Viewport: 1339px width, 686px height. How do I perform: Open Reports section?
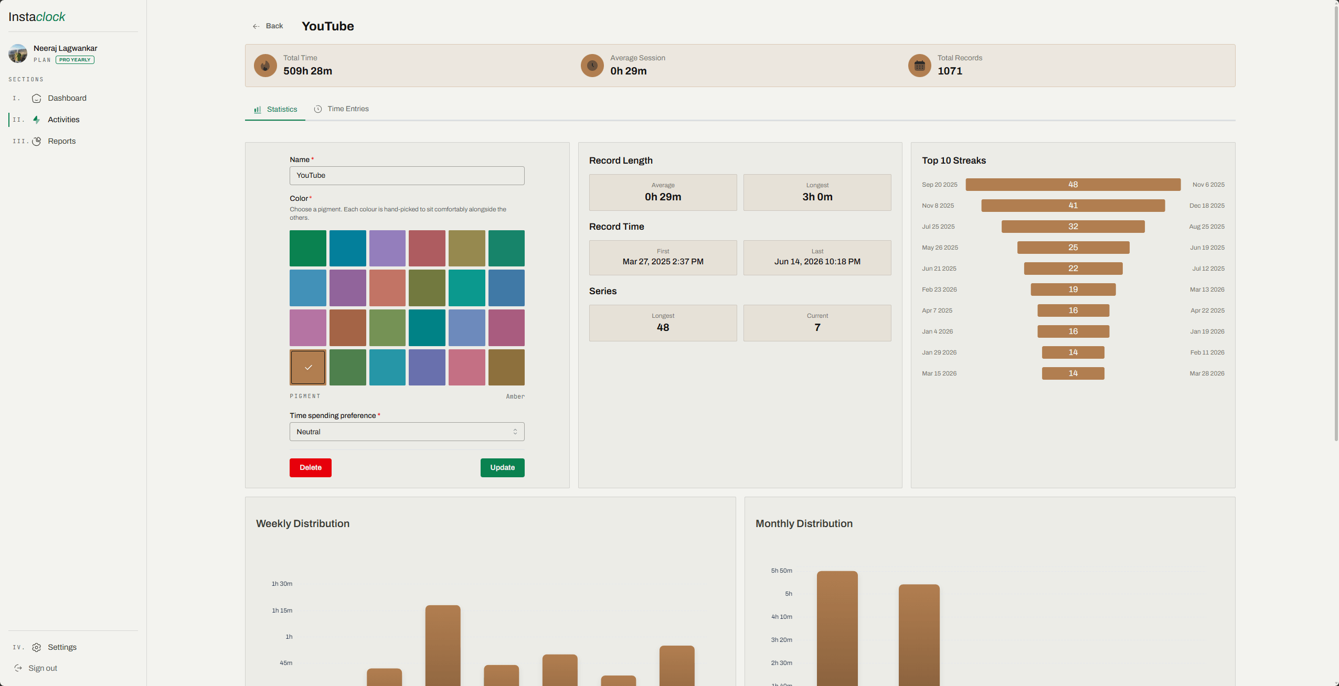coord(61,141)
